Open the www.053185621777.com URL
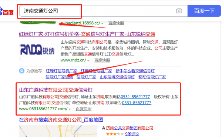222x137 pixels. coord(43,109)
